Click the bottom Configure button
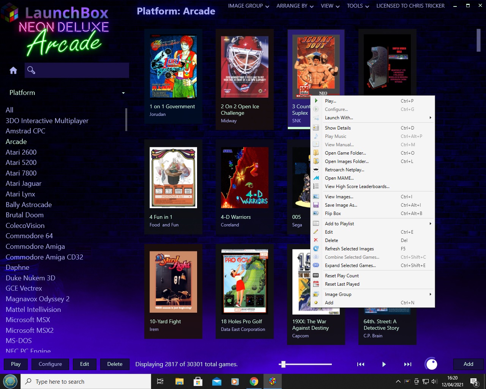Image resolution: width=486 pixels, height=389 pixels. (x=50, y=364)
